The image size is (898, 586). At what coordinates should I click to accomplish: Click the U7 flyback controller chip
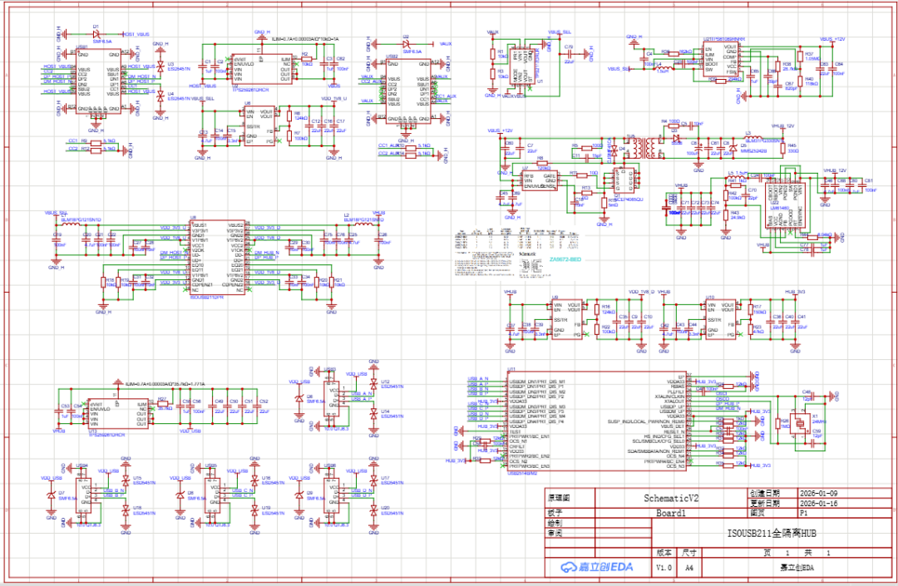coord(538,183)
